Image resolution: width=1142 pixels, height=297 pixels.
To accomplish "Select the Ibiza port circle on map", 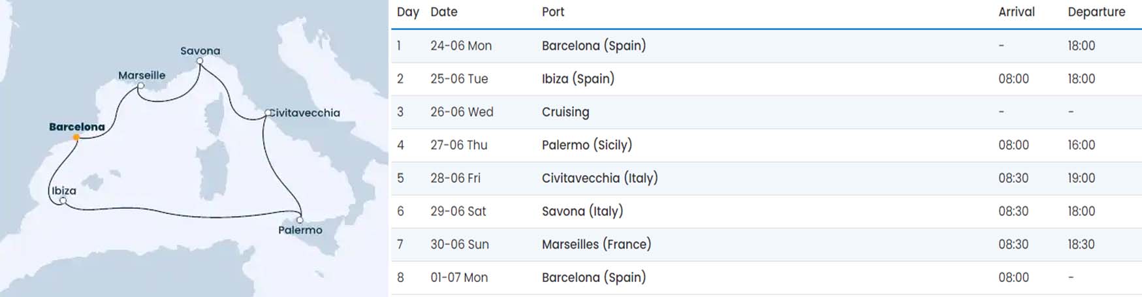I will (63, 200).
